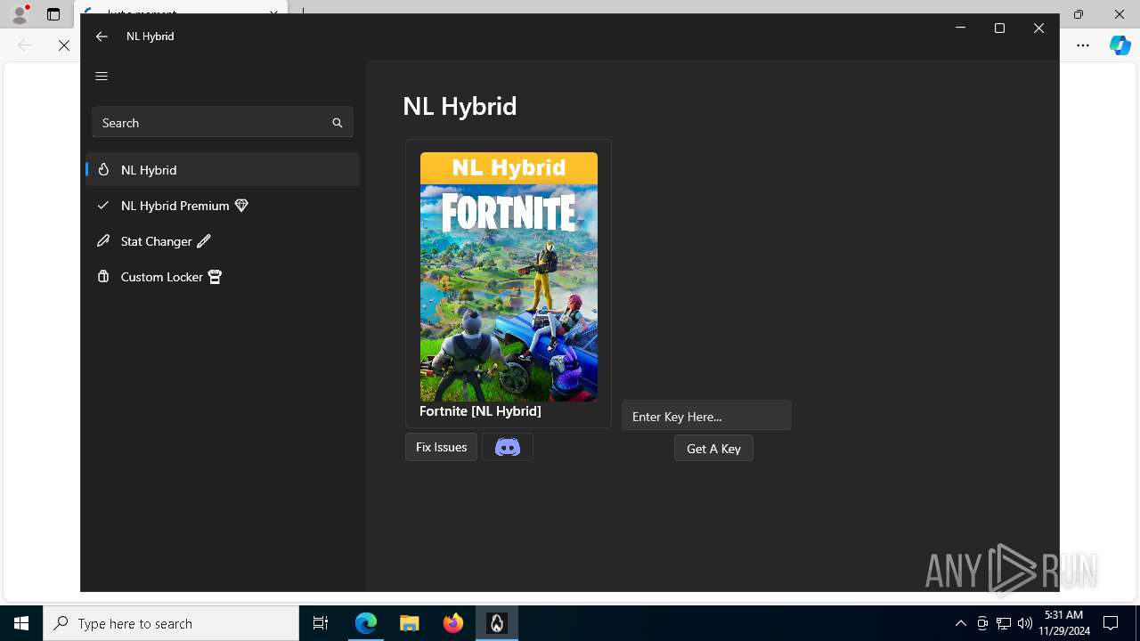Open the Custom Locker page
Image resolution: width=1140 pixels, height=641 pixels.
click(223, 276)
